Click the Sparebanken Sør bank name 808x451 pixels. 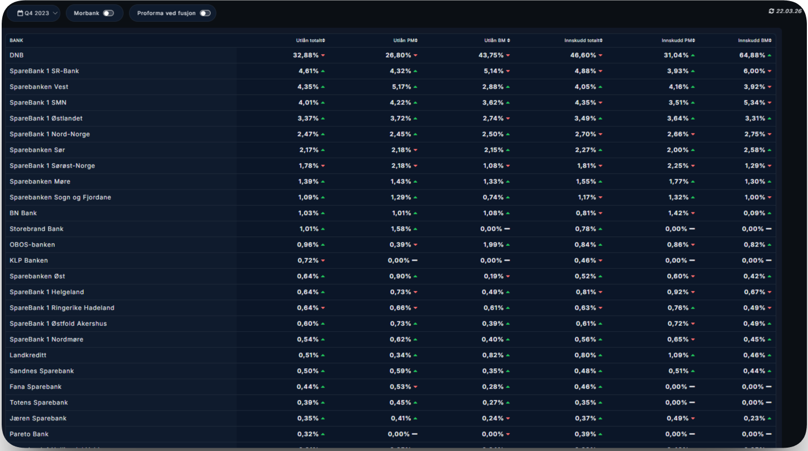(37, 150)
